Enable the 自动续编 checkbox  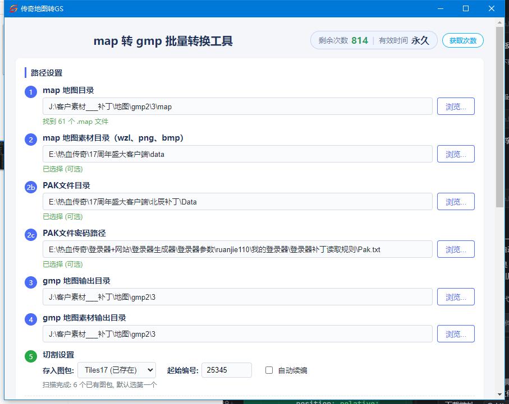click(269, 370)
